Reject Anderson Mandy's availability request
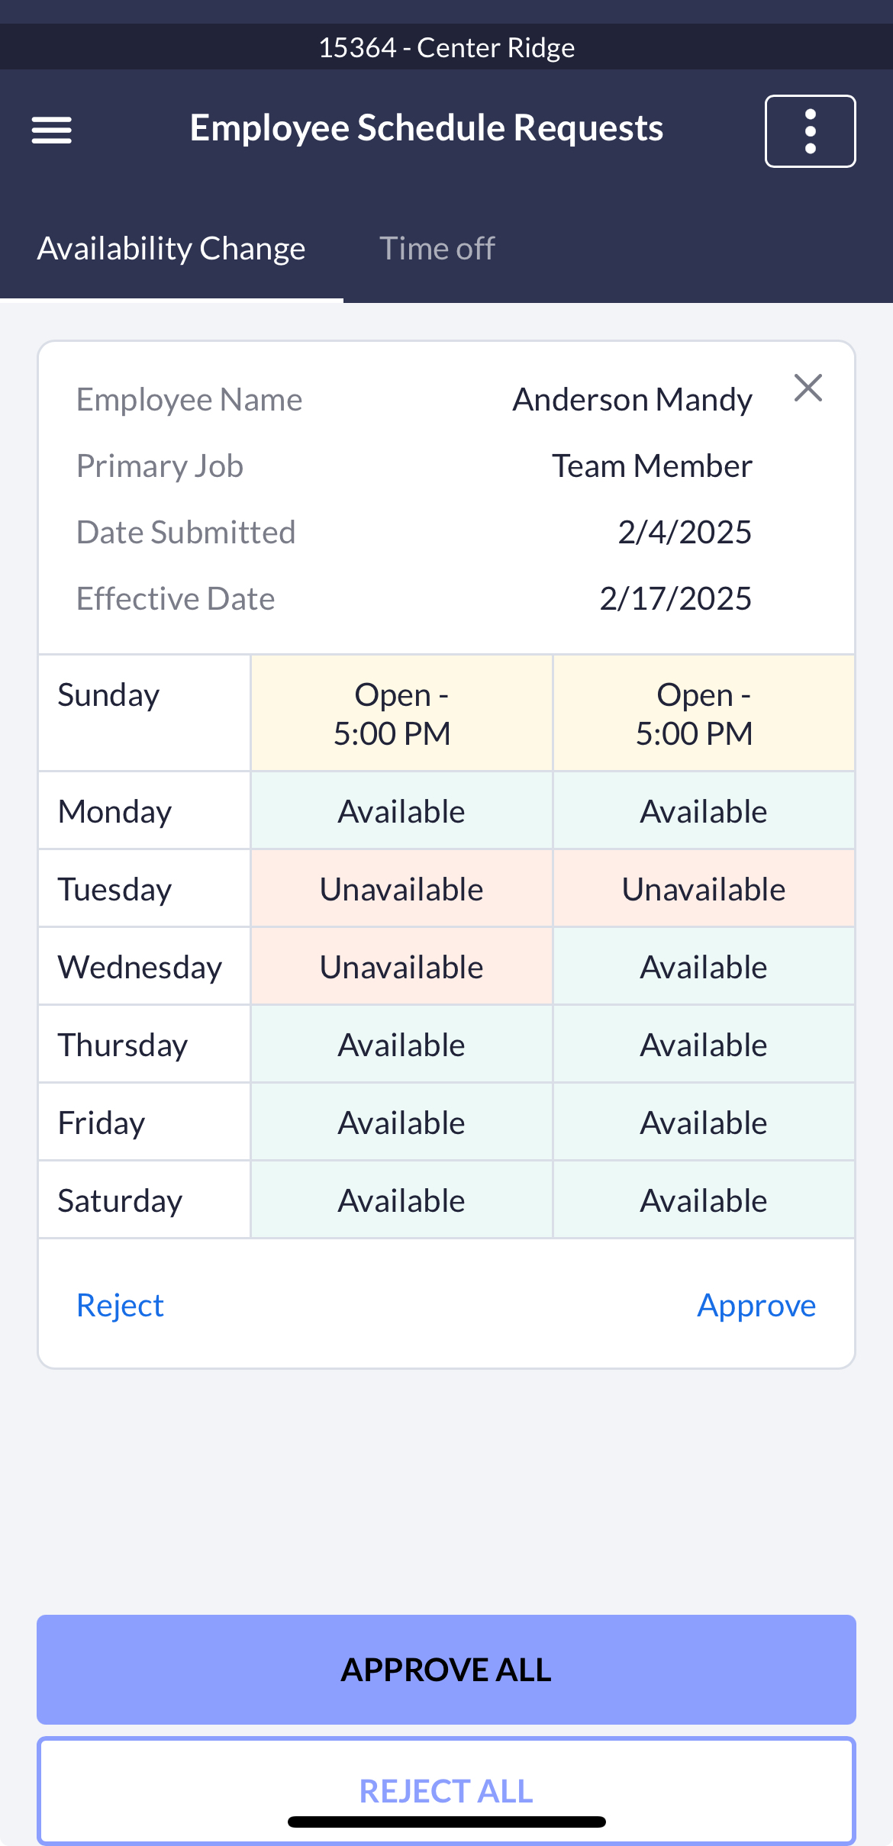893x1846 pixels. point(120,1304)
